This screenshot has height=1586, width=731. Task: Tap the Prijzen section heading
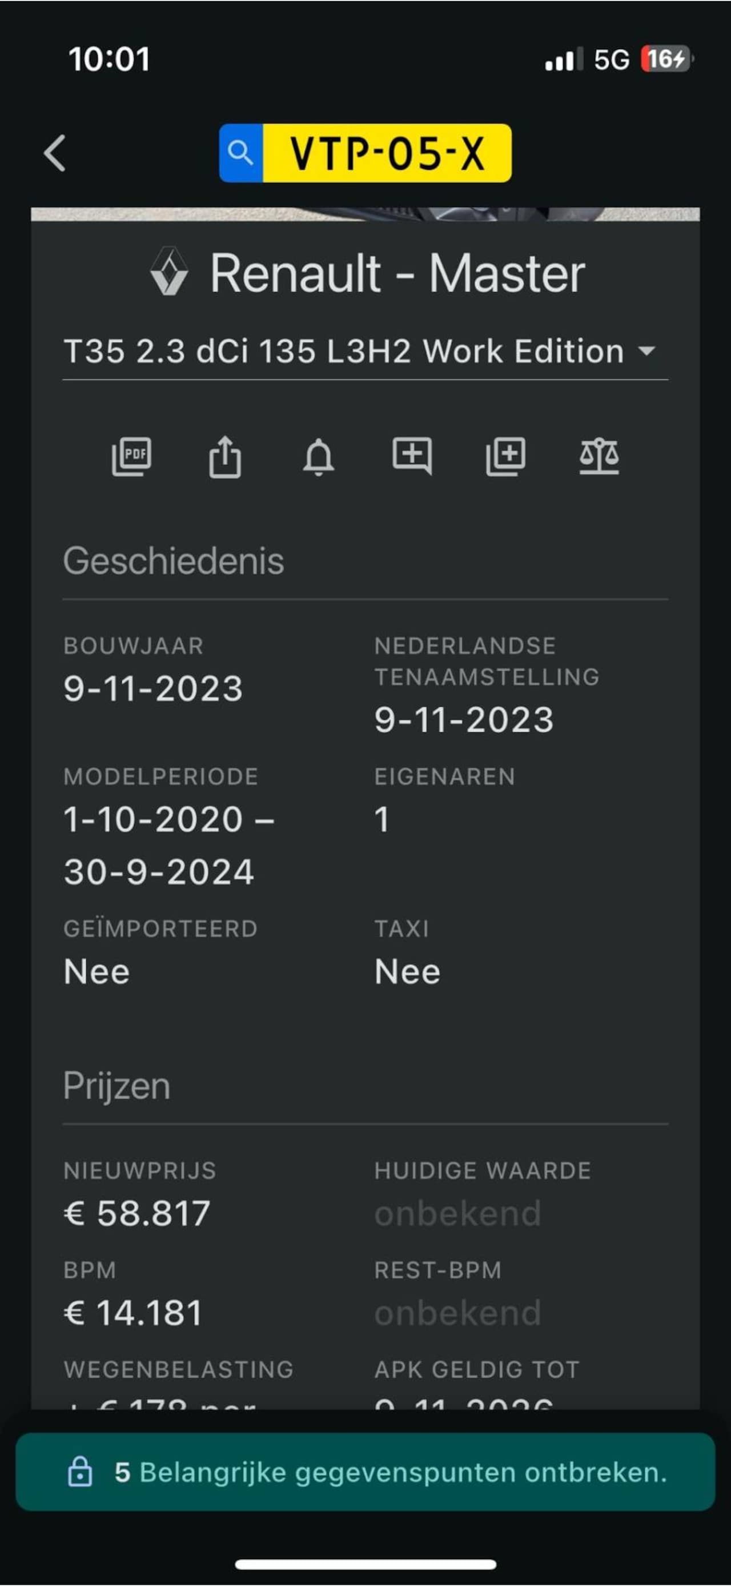[x=117, y=1086]
